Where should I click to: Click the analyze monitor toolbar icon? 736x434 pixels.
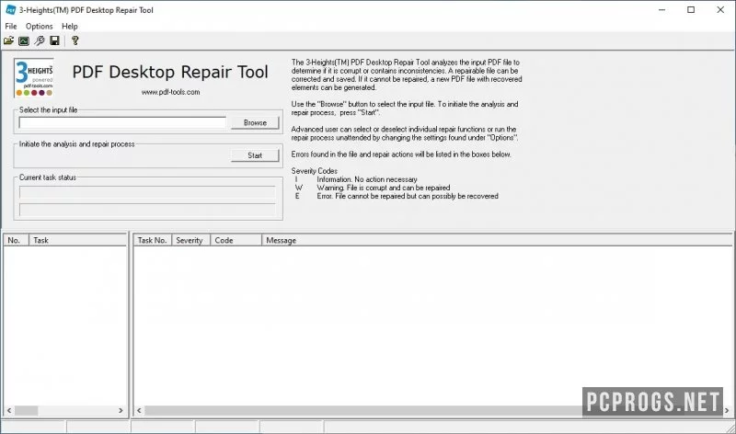24,40
